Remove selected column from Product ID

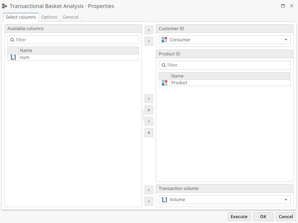point(149,121)
